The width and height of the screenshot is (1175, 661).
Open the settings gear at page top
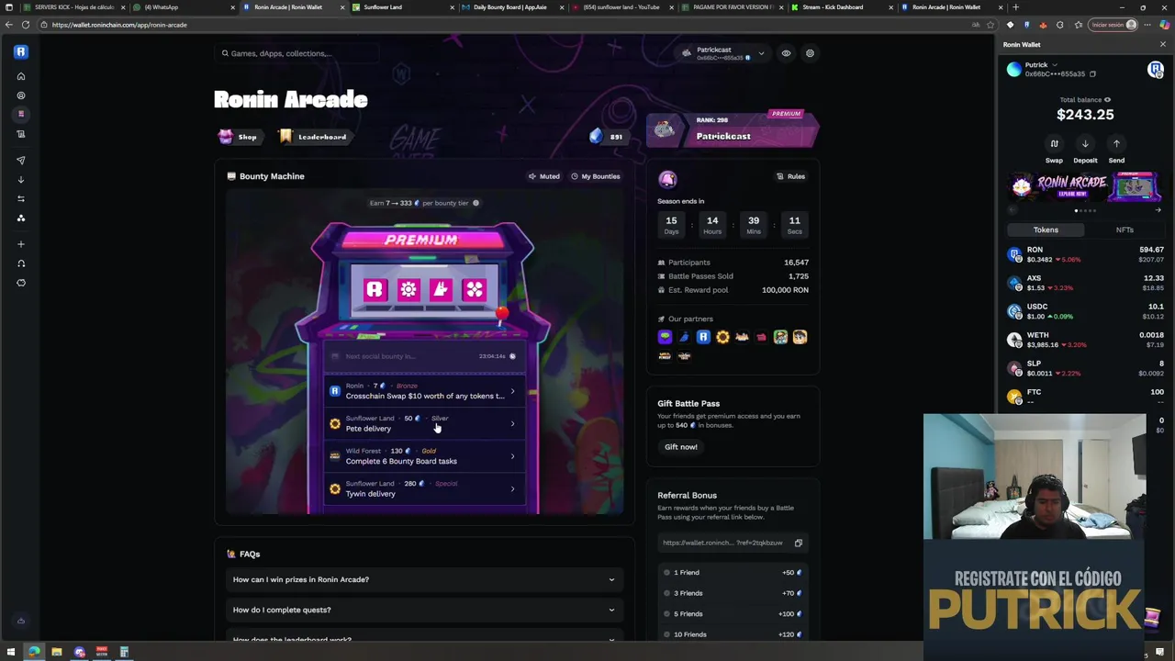pos(810,53)
